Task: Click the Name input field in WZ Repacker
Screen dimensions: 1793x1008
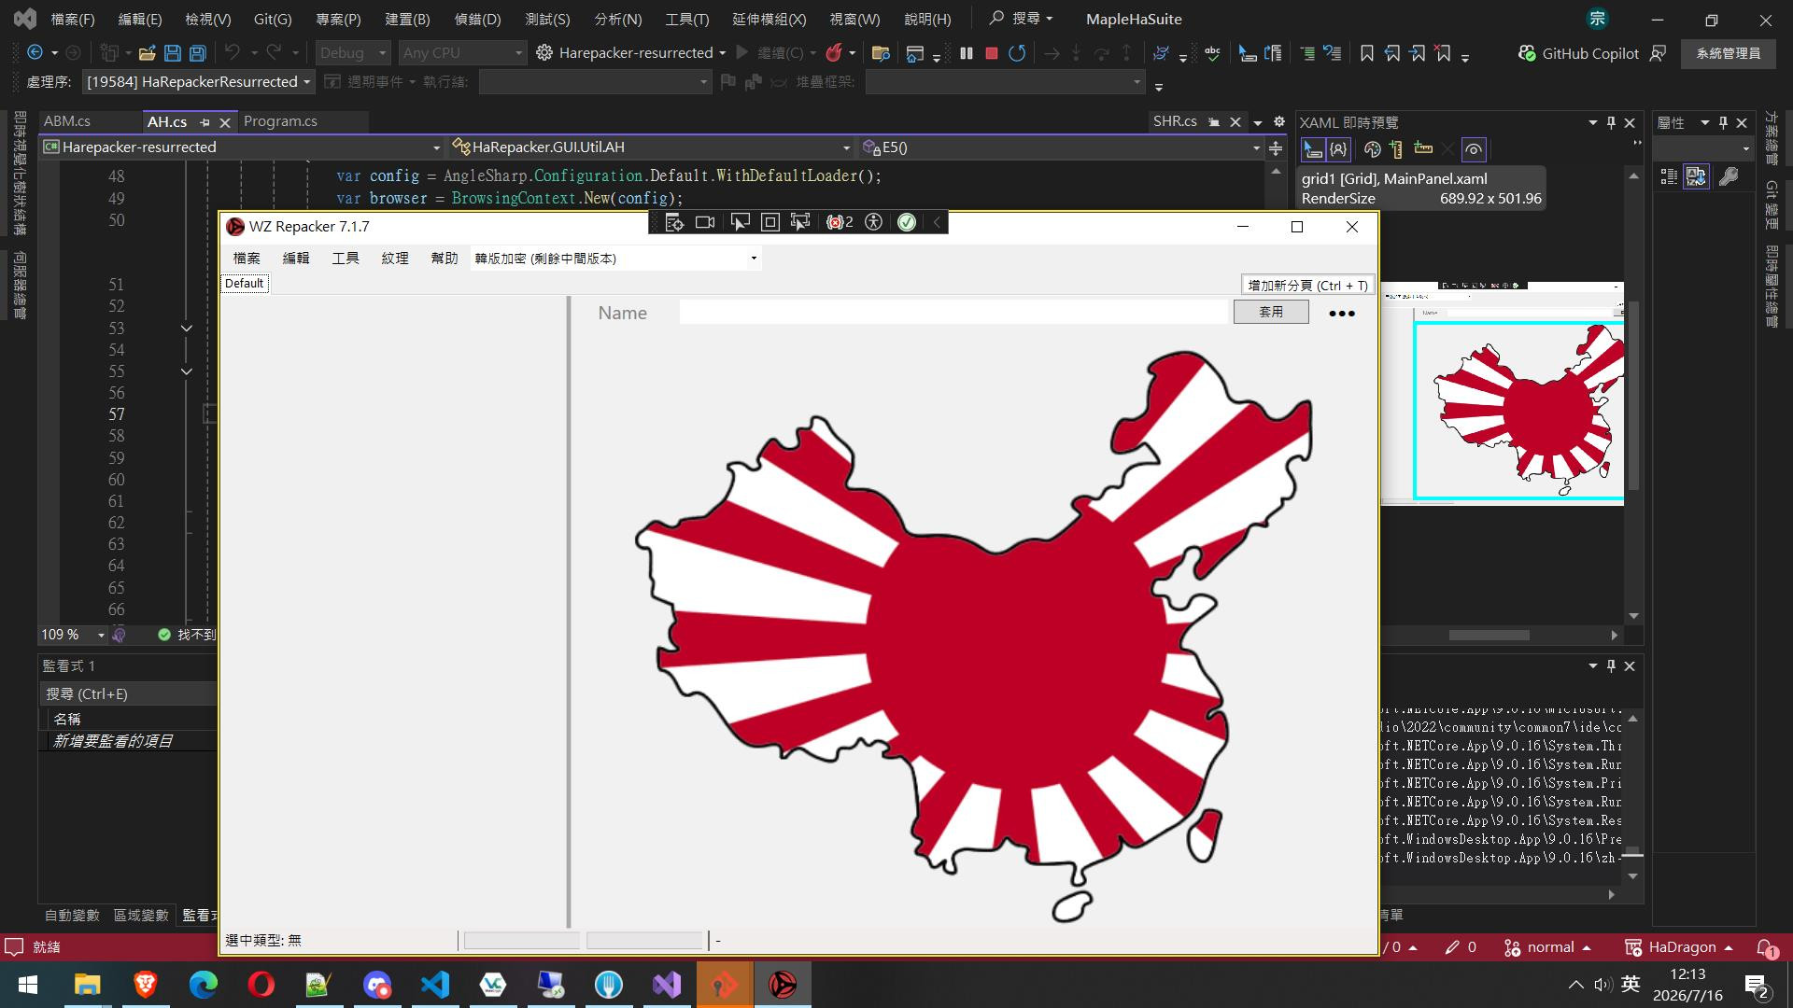Action: point(953,313)
